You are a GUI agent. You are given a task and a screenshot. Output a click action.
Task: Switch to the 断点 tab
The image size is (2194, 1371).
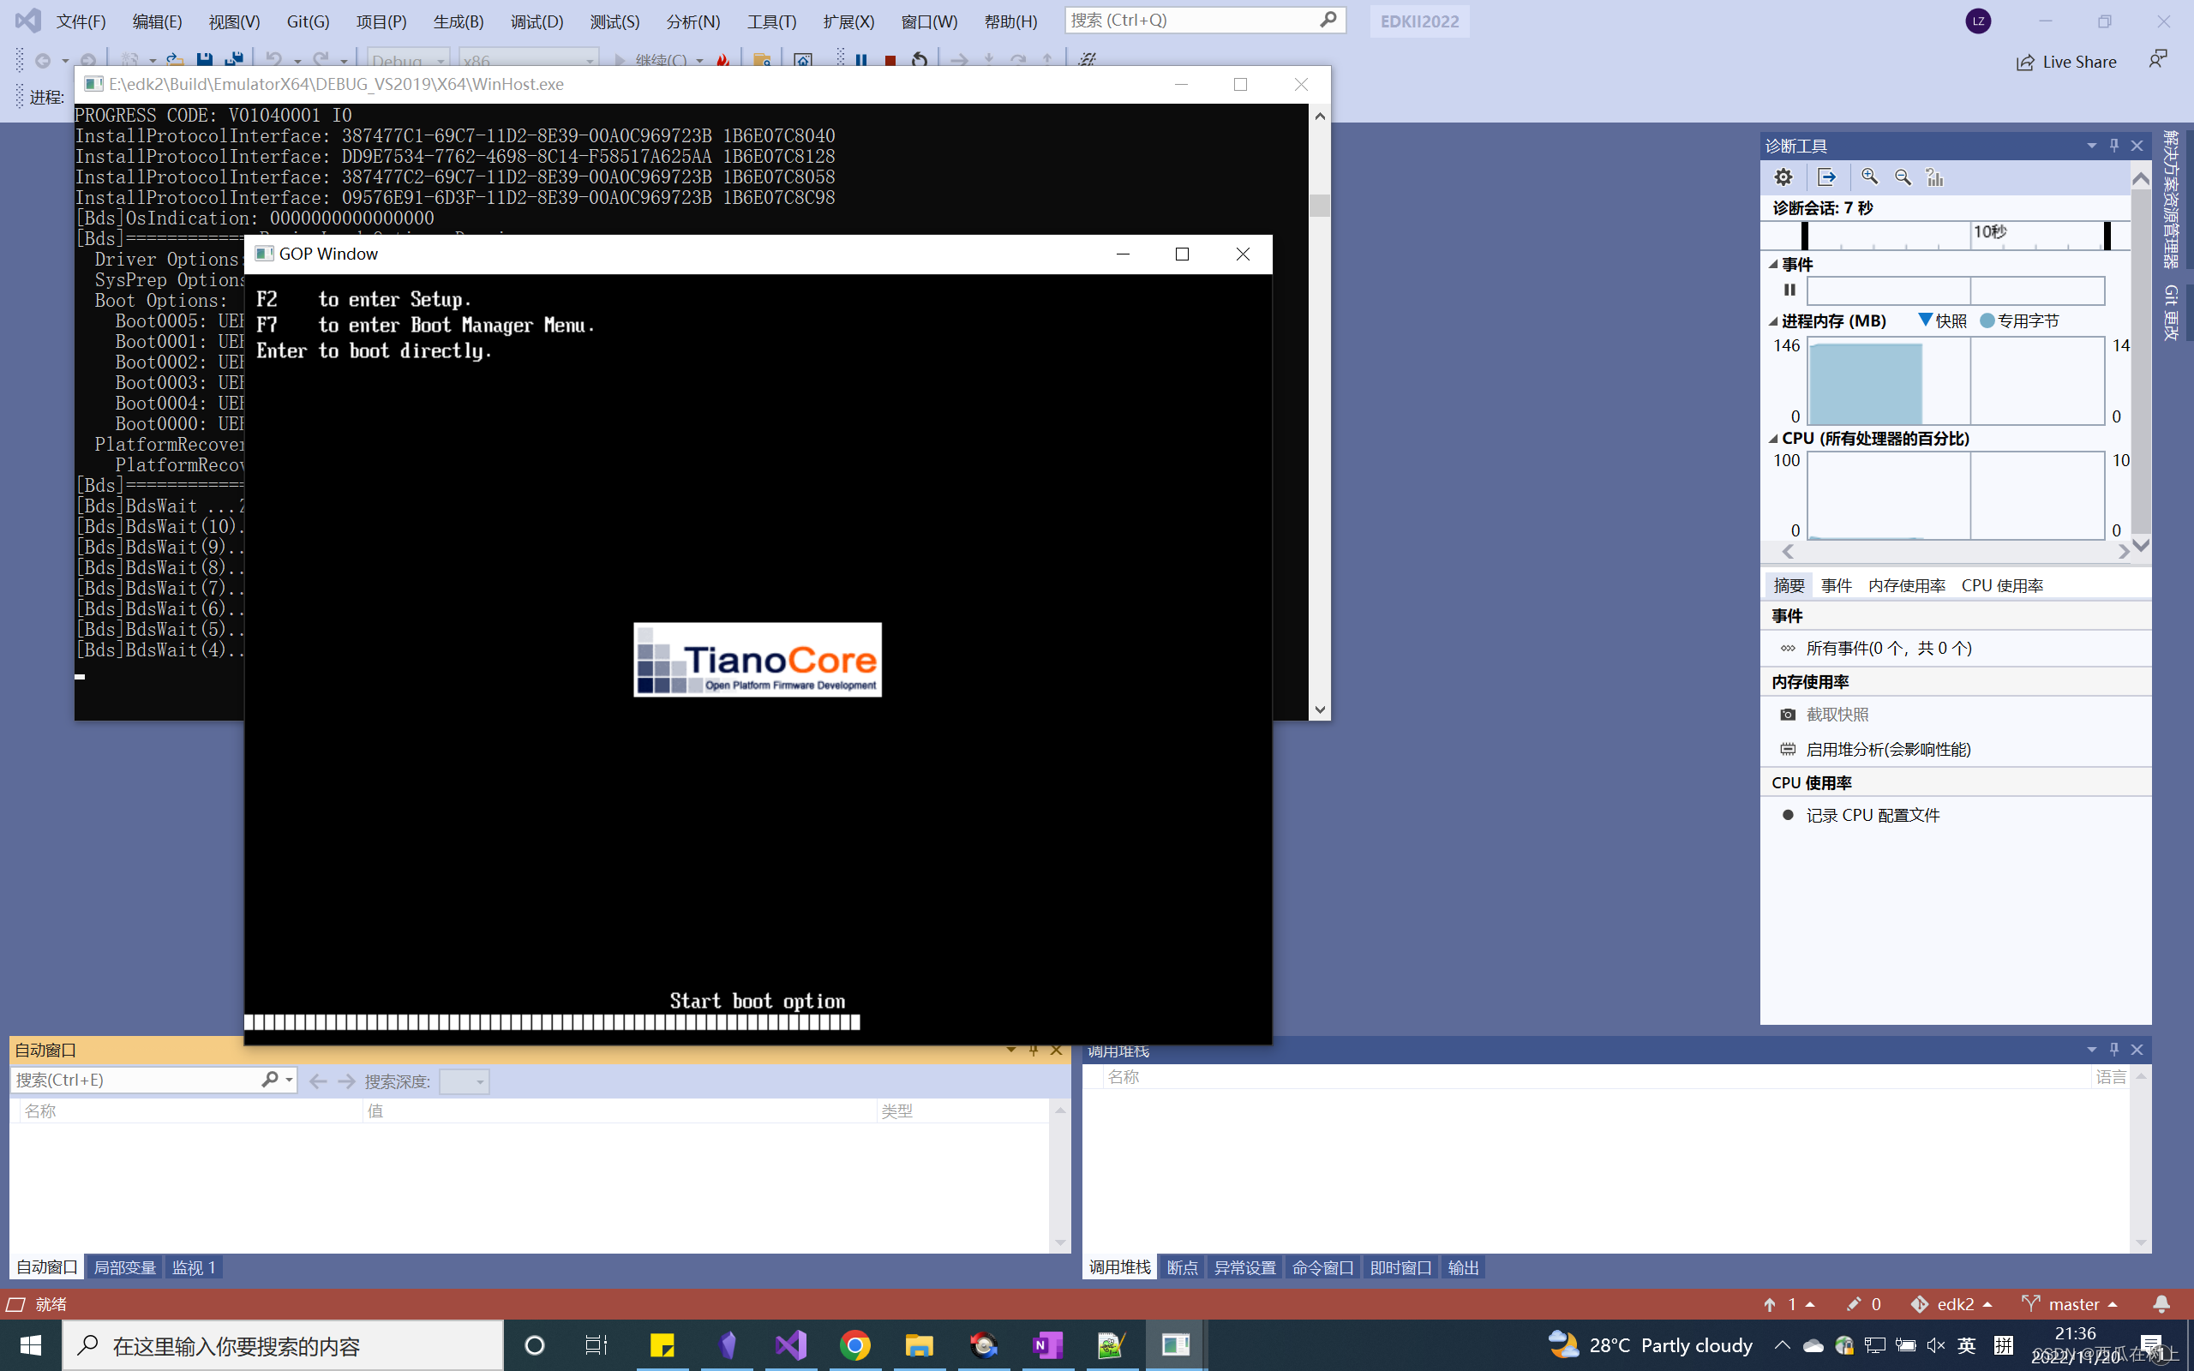click(1181, 1266)
